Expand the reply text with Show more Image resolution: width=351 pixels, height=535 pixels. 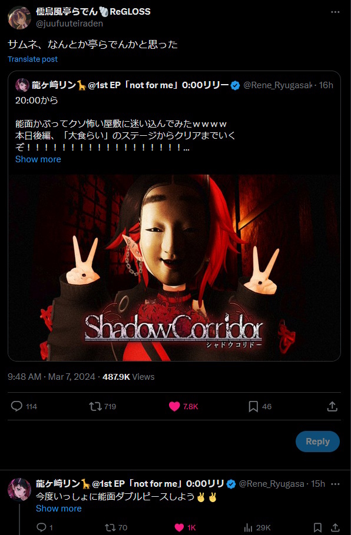[59, 509]
